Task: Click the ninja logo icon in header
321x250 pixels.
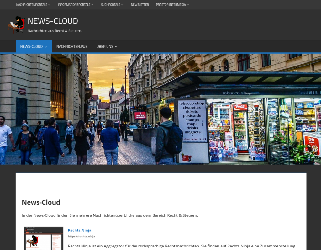Action: [x=16, y=24]
